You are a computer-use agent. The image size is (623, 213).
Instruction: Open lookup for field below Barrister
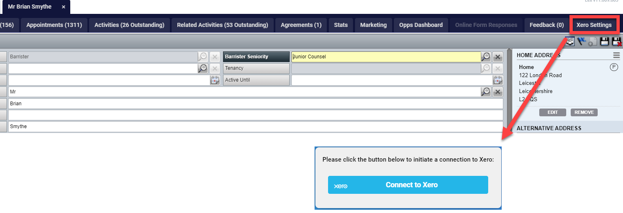203,68
